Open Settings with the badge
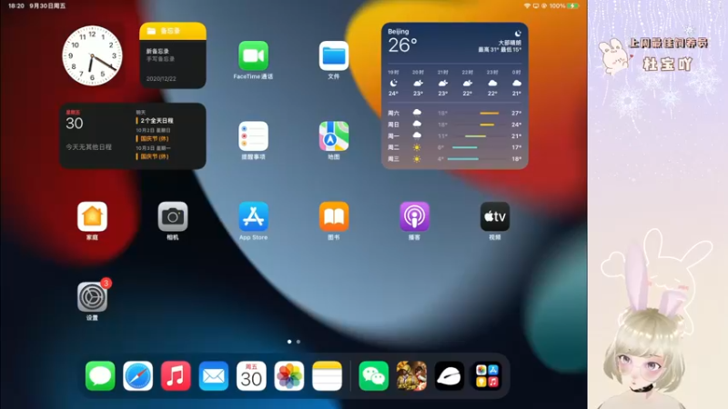The image size is (728, 409). pyautogui.click(x=92, y=297)
